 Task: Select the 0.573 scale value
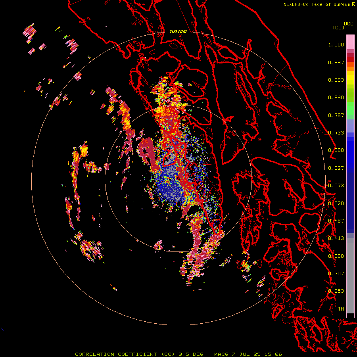coord(336,186)
